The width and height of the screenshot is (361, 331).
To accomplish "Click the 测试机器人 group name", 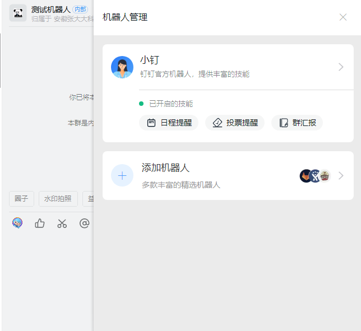I will coord(51,10).
